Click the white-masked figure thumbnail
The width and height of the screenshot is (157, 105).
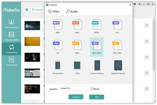click(x=32, y=73)
